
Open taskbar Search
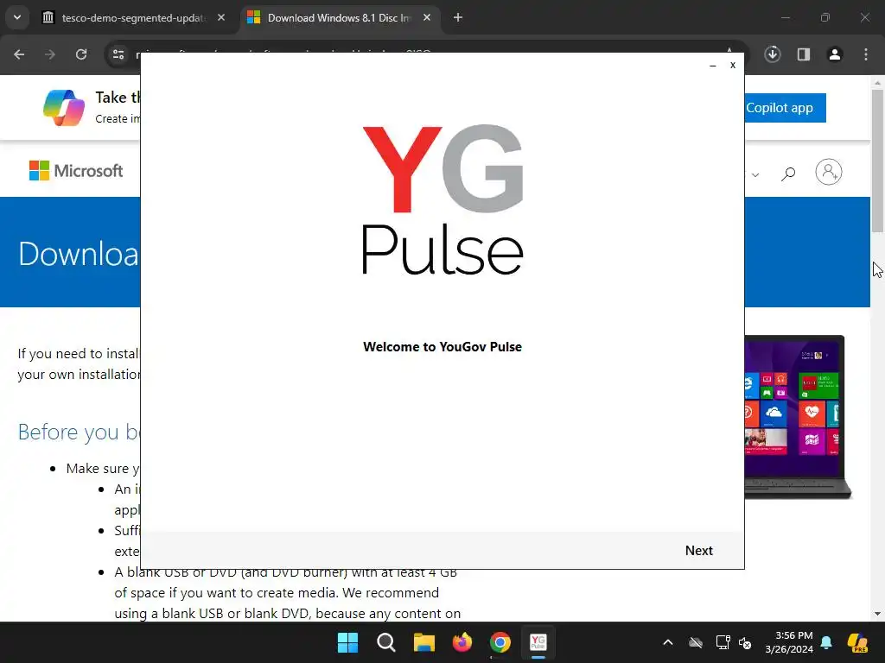(386, 642)
